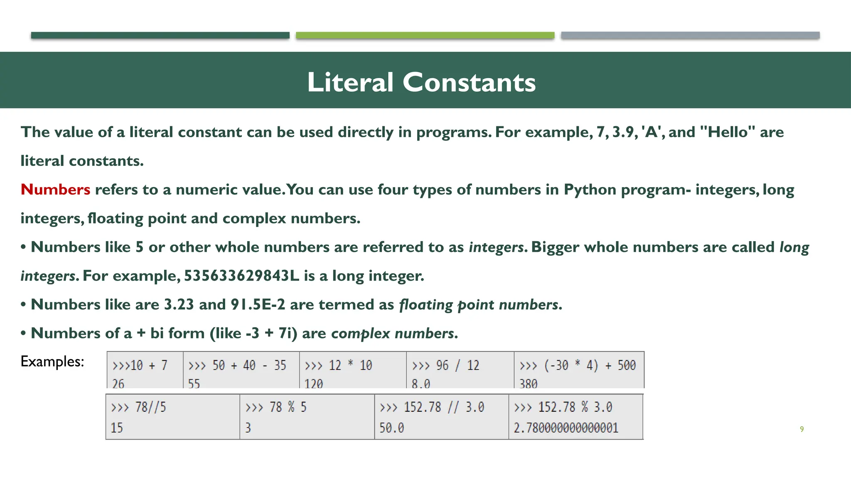Select the red word 'Numbers'
The image size is (851, 479).
56,190
